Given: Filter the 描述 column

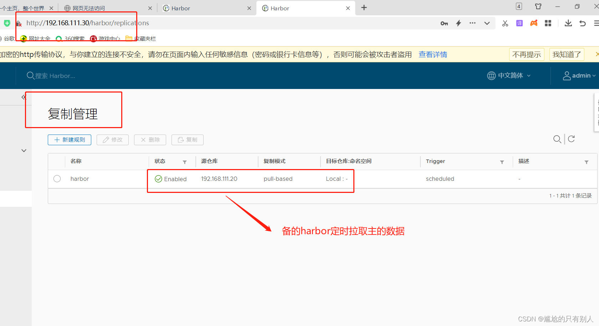Looking at the screenshot, I should click(587, 162).
